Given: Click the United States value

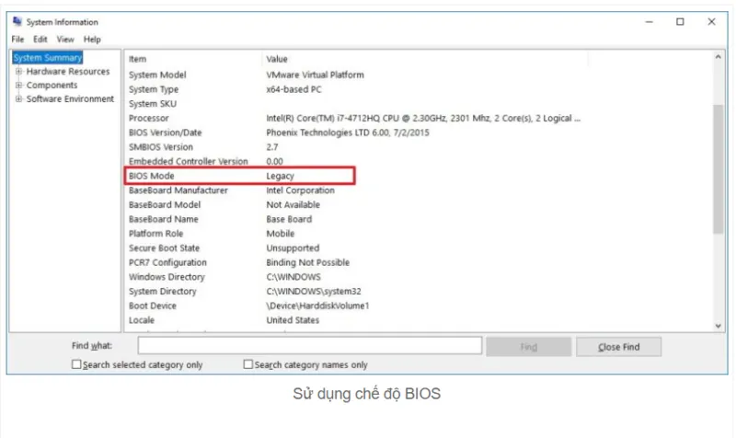Looking at the screenshot, I should point(293,320).
